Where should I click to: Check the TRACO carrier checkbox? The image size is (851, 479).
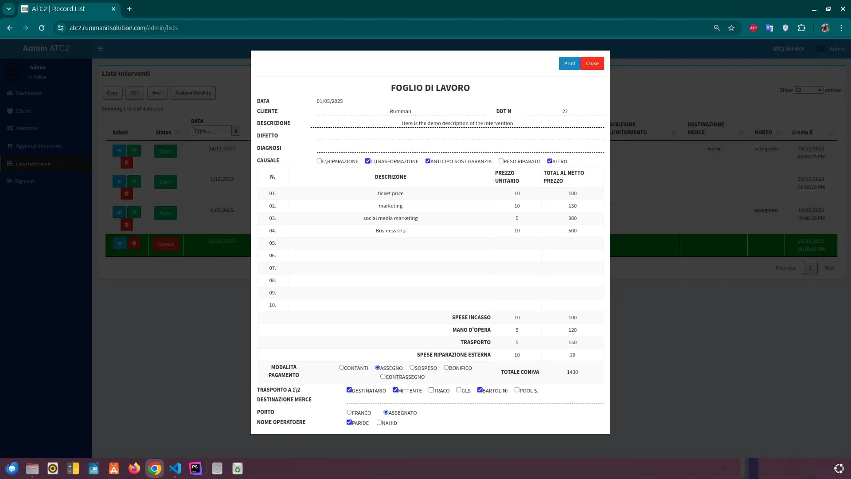[431, 390]
